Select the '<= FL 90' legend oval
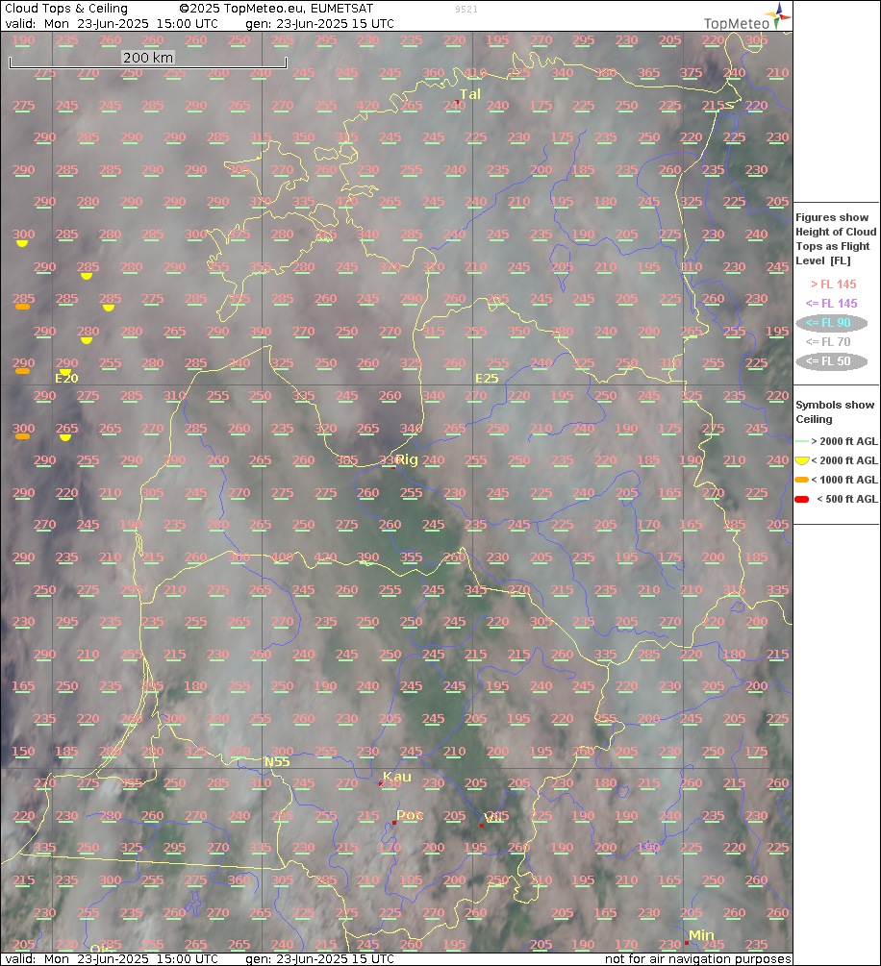 831,323
